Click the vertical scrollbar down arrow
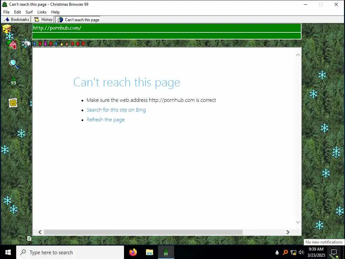The image size is (345, 259). pos(298,222)
